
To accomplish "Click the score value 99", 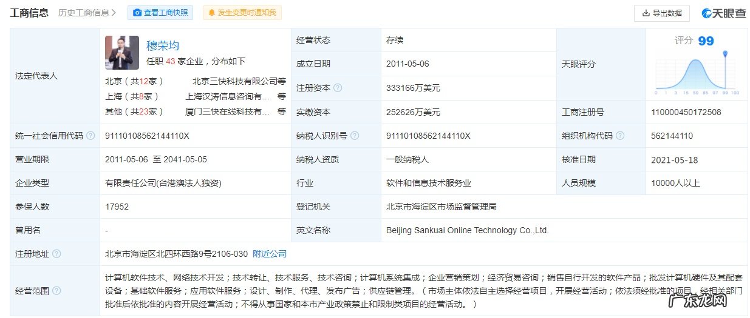I will pyautogui.click(x=706, y=41).
